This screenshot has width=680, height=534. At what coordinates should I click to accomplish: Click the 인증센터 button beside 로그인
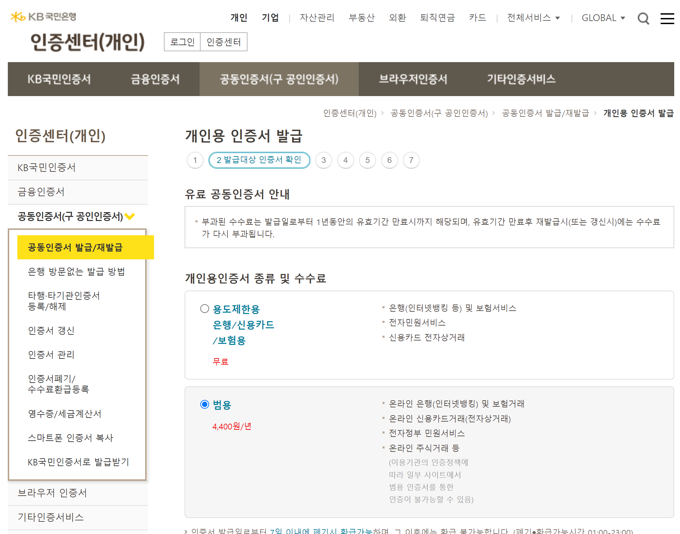coord(224,42)
